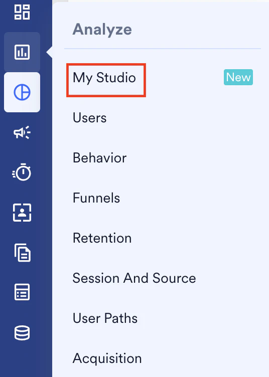The width and height of the screenshot is (269, 377).
Task: Select the pie chart Analyze icon
Action: 22,92
